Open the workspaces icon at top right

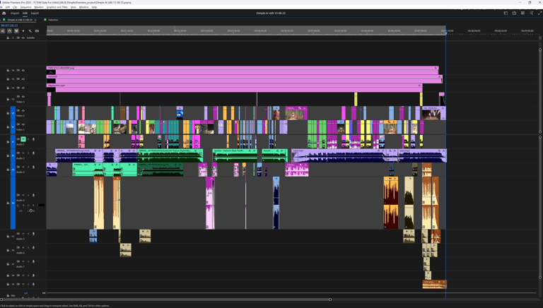522,13
